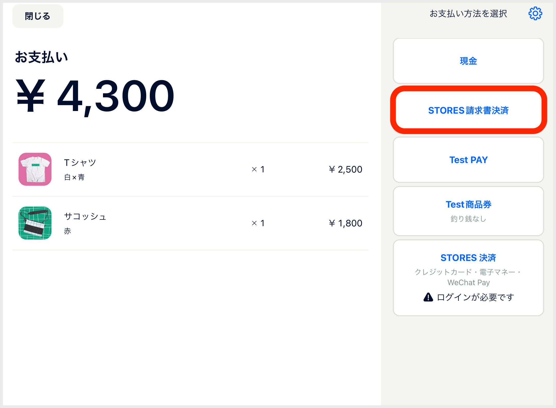Screen dimensions: 556x408
Task: Choose 現金 cash payment
Action: (x=468, y=61)
